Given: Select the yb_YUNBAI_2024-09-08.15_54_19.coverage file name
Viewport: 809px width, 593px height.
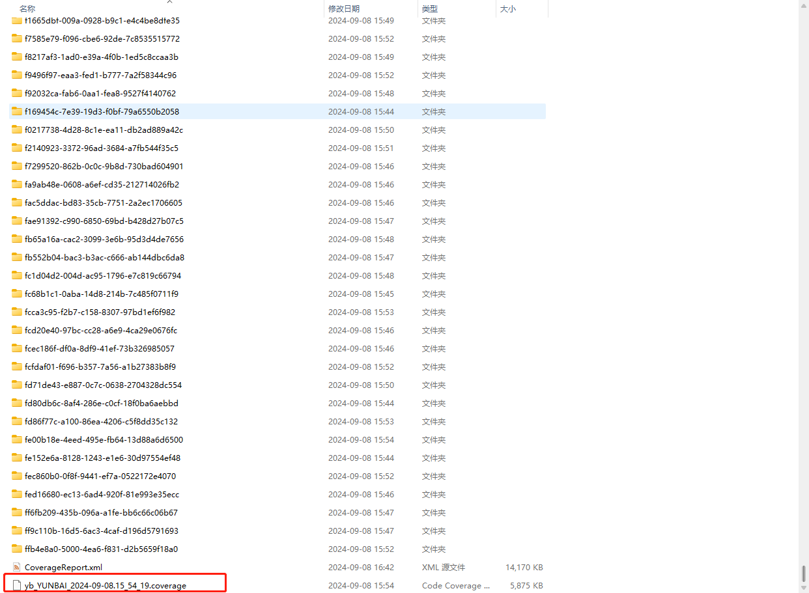Looking at the screenshot, I should [106, 585].
